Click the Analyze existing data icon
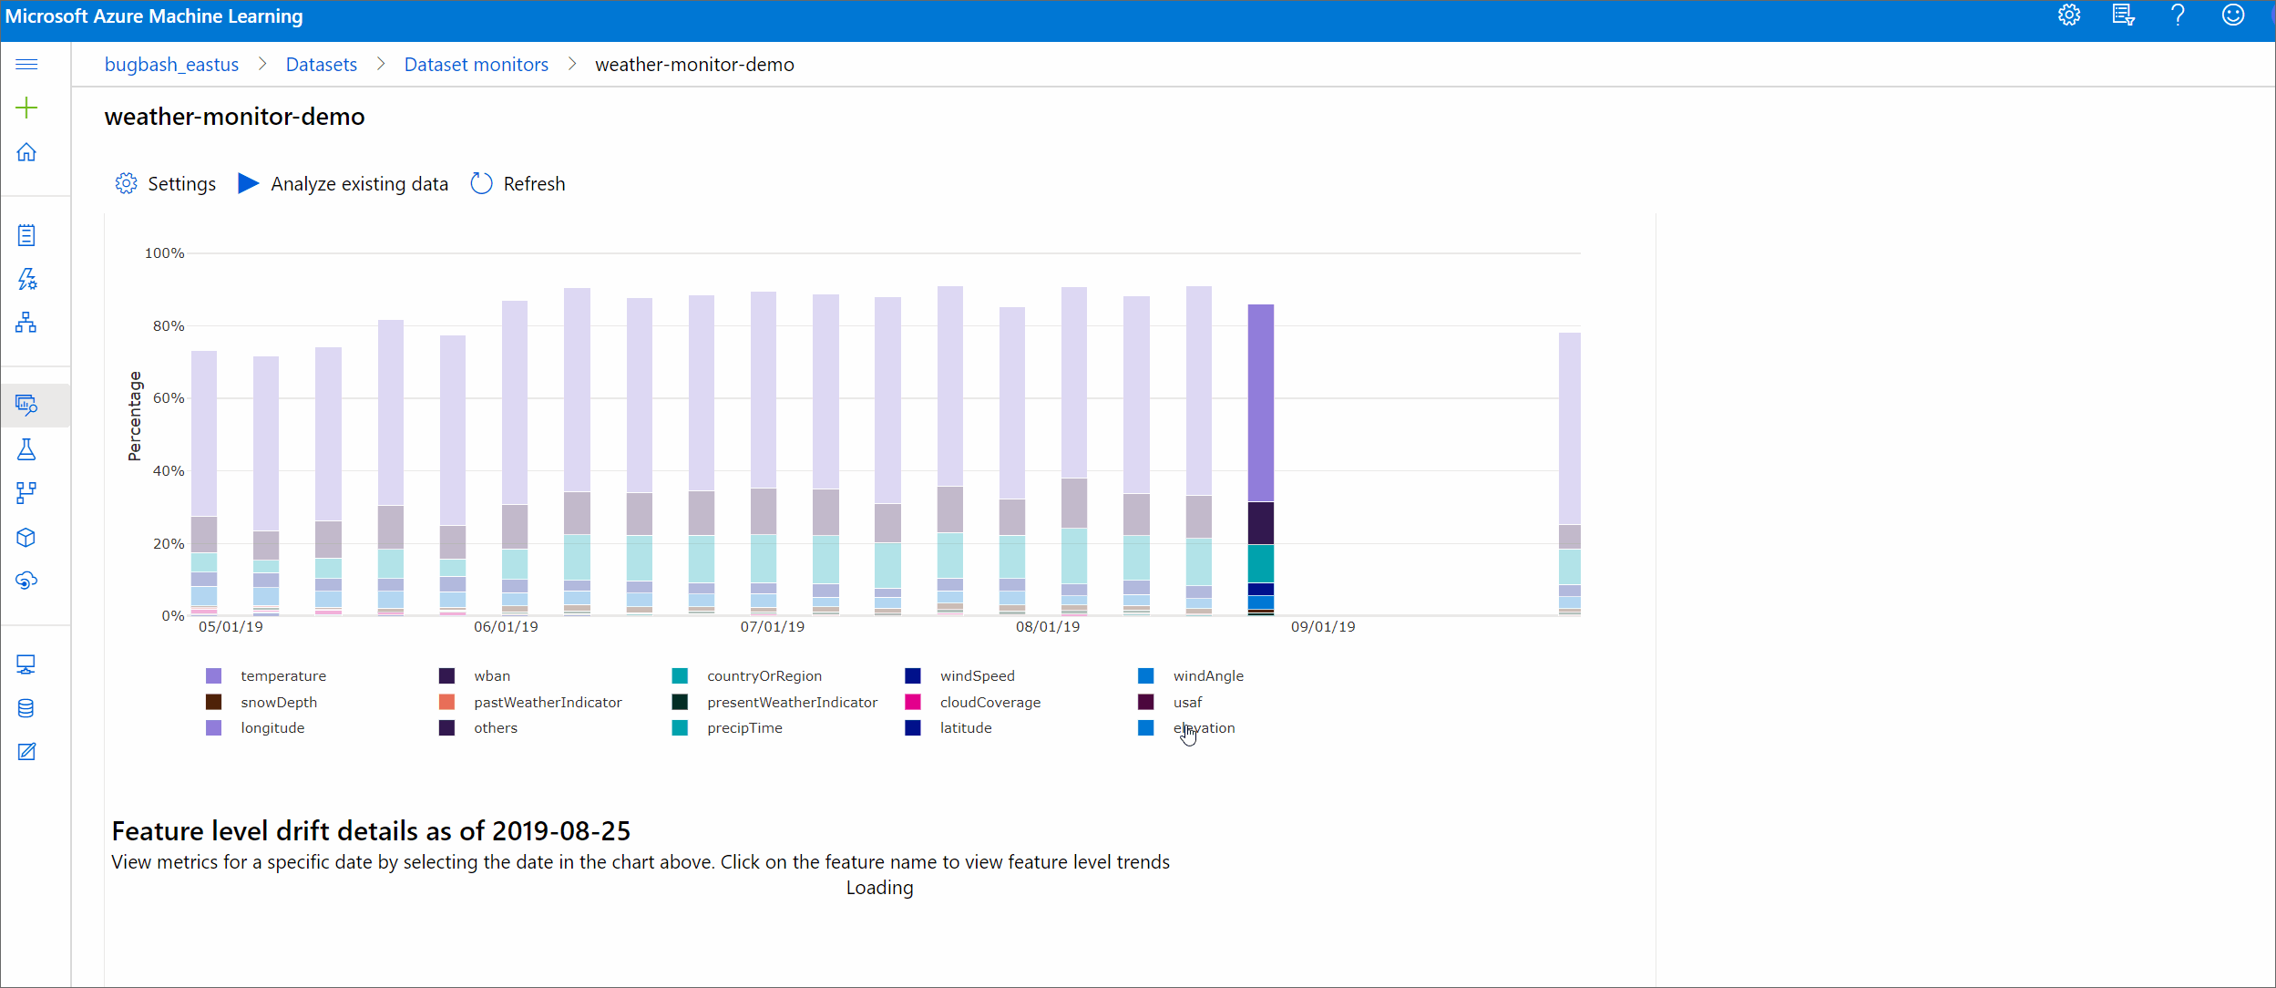This screenshot has height=988, width=2276. (x=247, y=181)
